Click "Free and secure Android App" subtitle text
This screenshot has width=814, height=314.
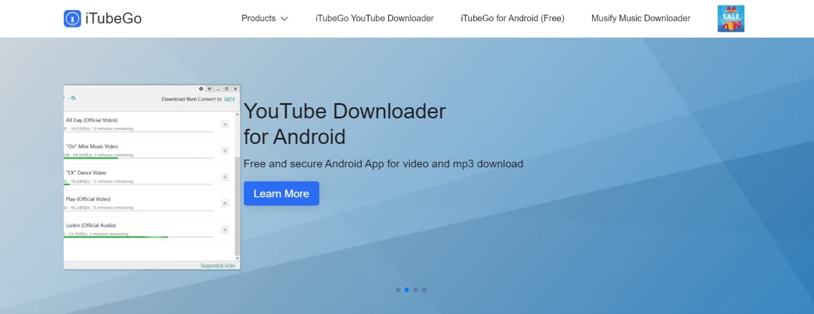click(383, 164)
